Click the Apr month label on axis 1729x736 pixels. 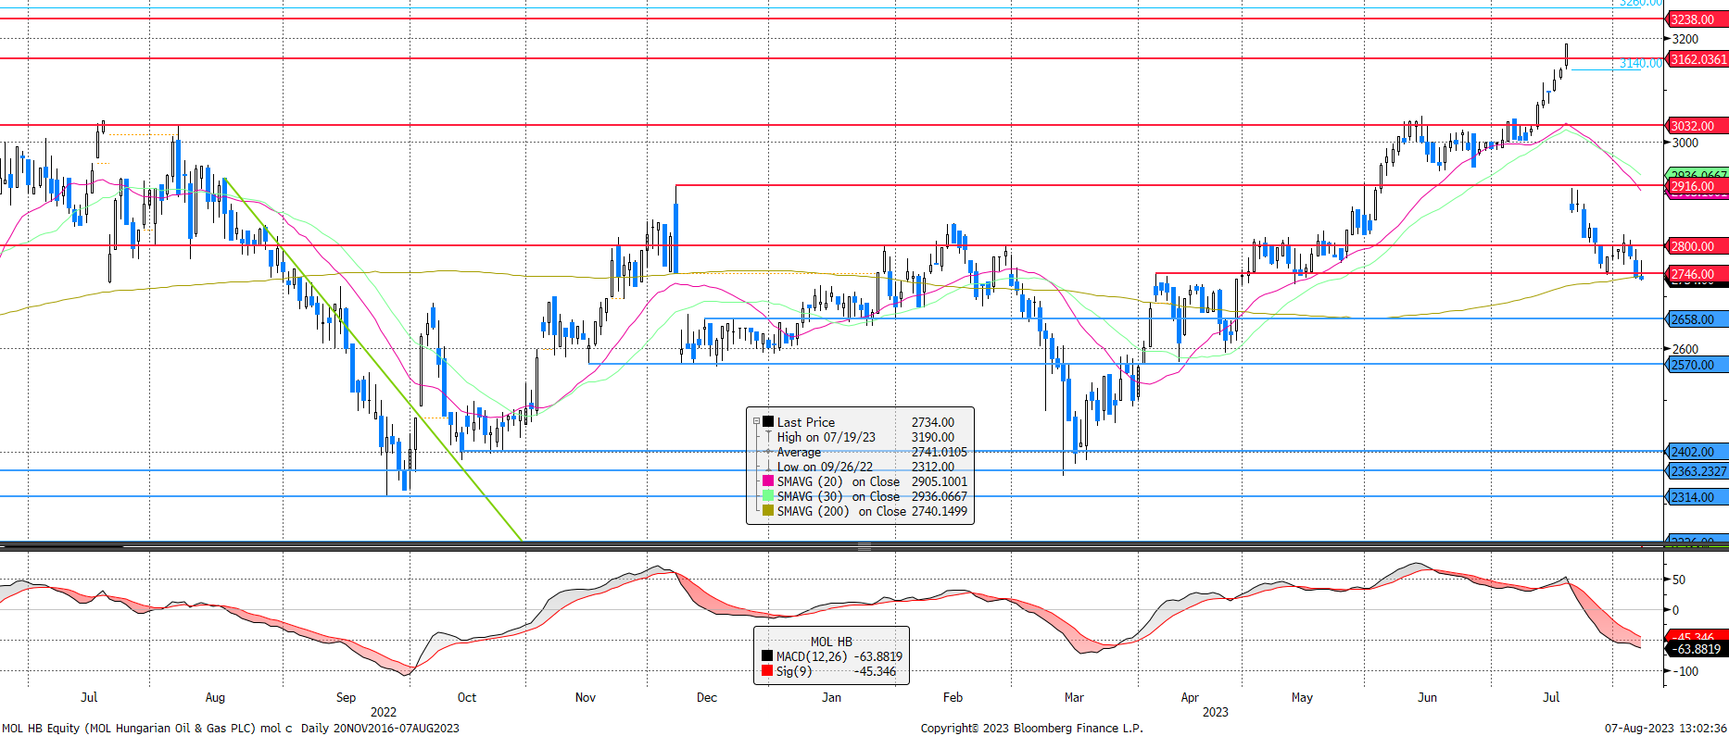point(1190,697)
